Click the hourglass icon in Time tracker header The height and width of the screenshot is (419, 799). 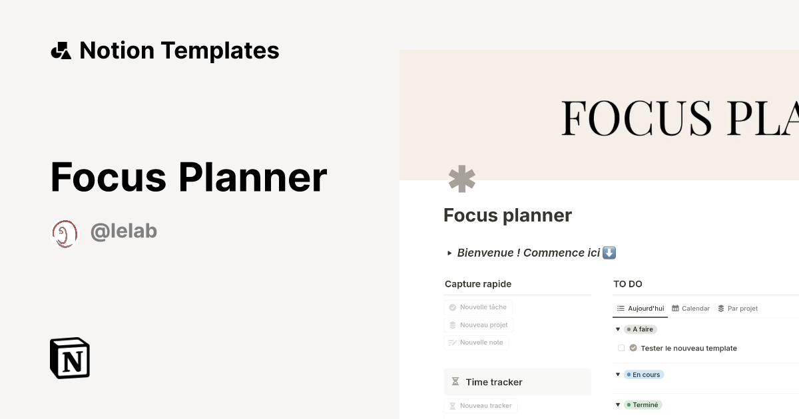tap(457, 382)
